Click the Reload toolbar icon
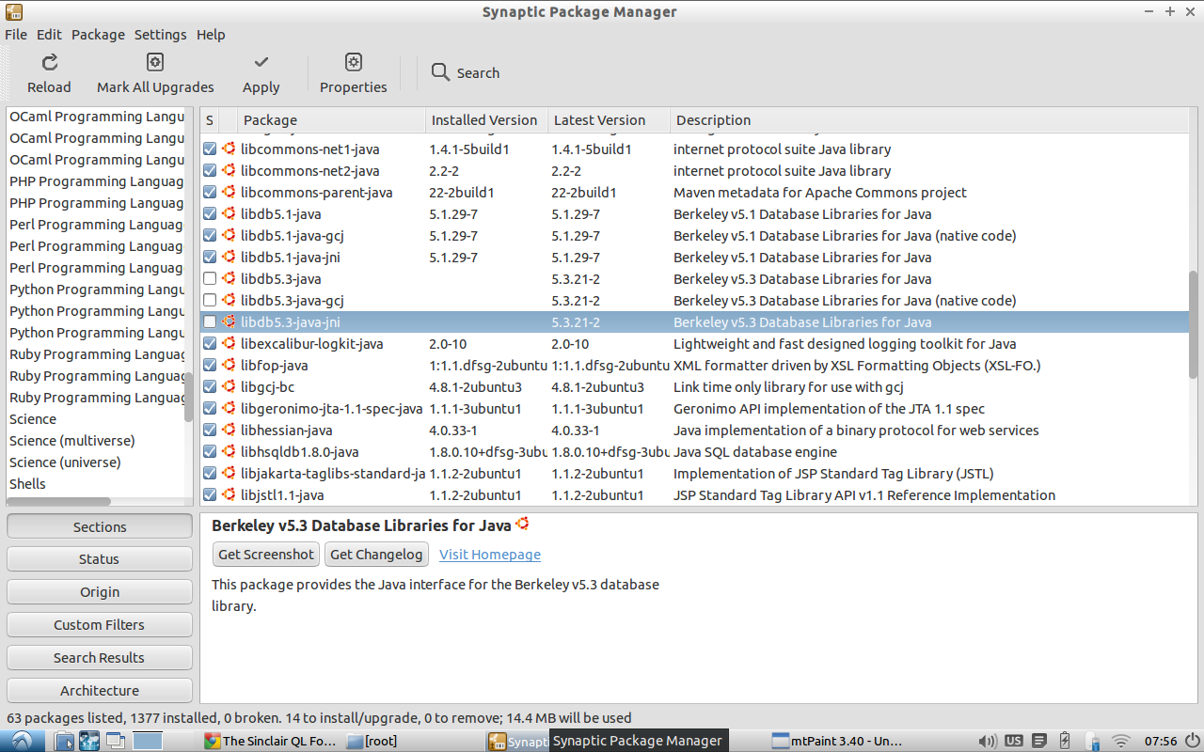 50,62
